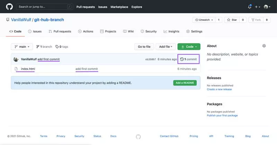The width and height of the screenshot is (277, 145).
Task: Open footer Privacy link
Action: pos(61,136)
